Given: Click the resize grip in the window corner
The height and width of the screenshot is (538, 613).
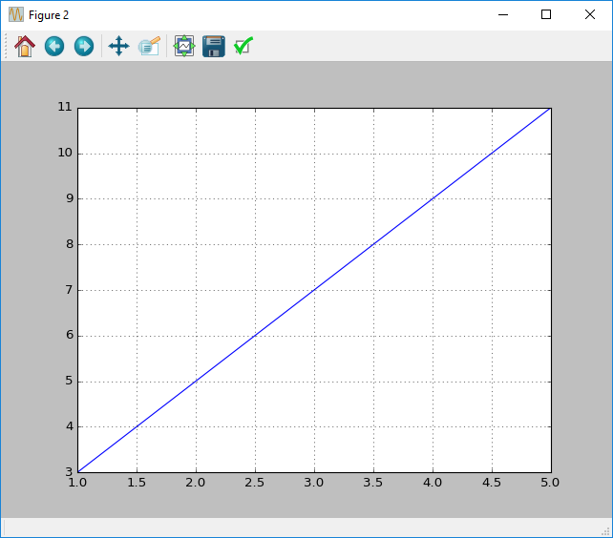Looking at the screenshot, I should [x=606, y=531].
